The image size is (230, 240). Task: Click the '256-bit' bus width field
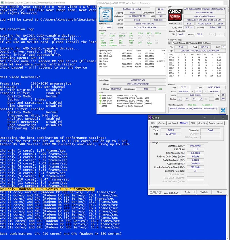[220, 24]
